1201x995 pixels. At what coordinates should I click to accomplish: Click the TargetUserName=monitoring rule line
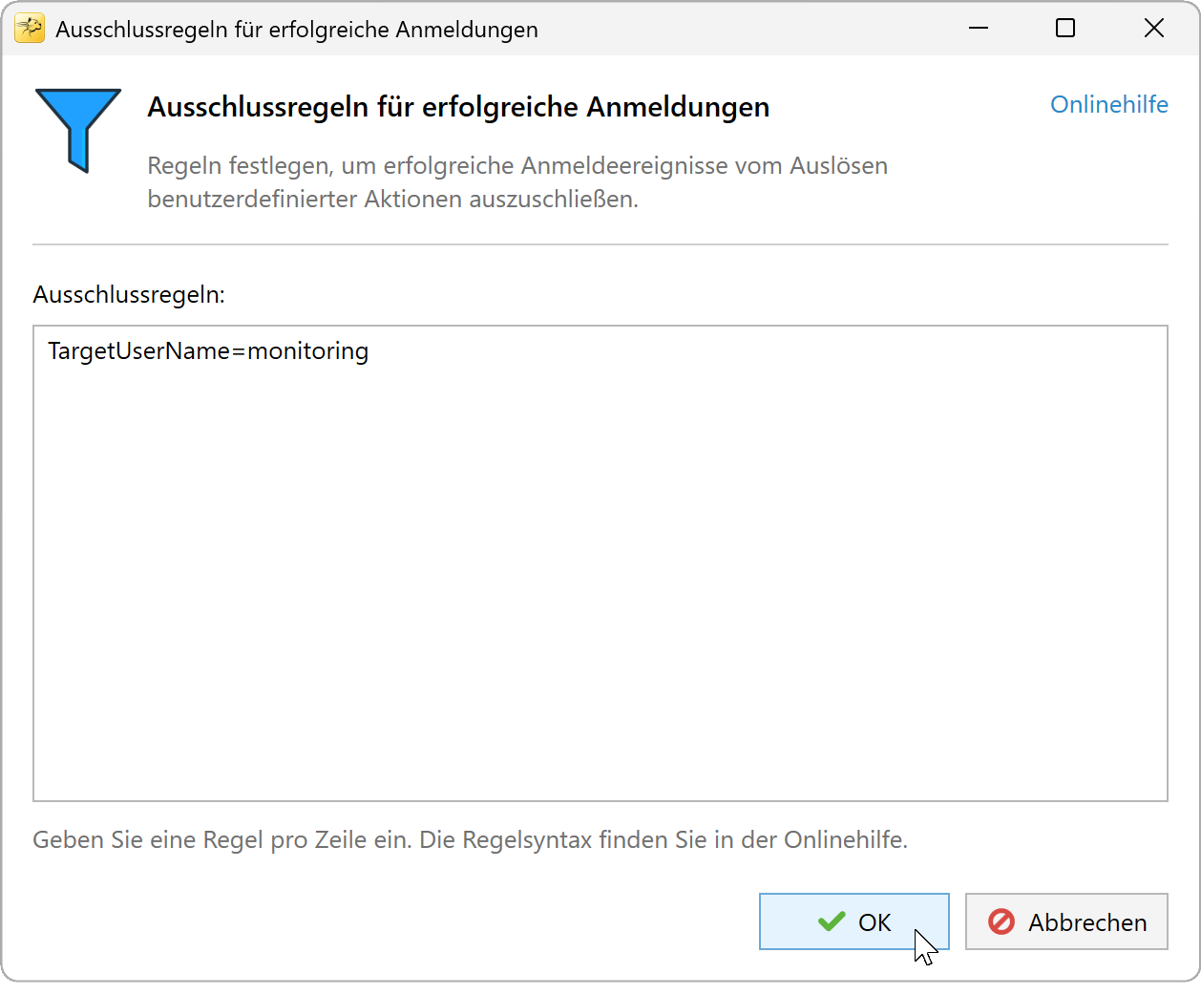click(x=208, y=351)
